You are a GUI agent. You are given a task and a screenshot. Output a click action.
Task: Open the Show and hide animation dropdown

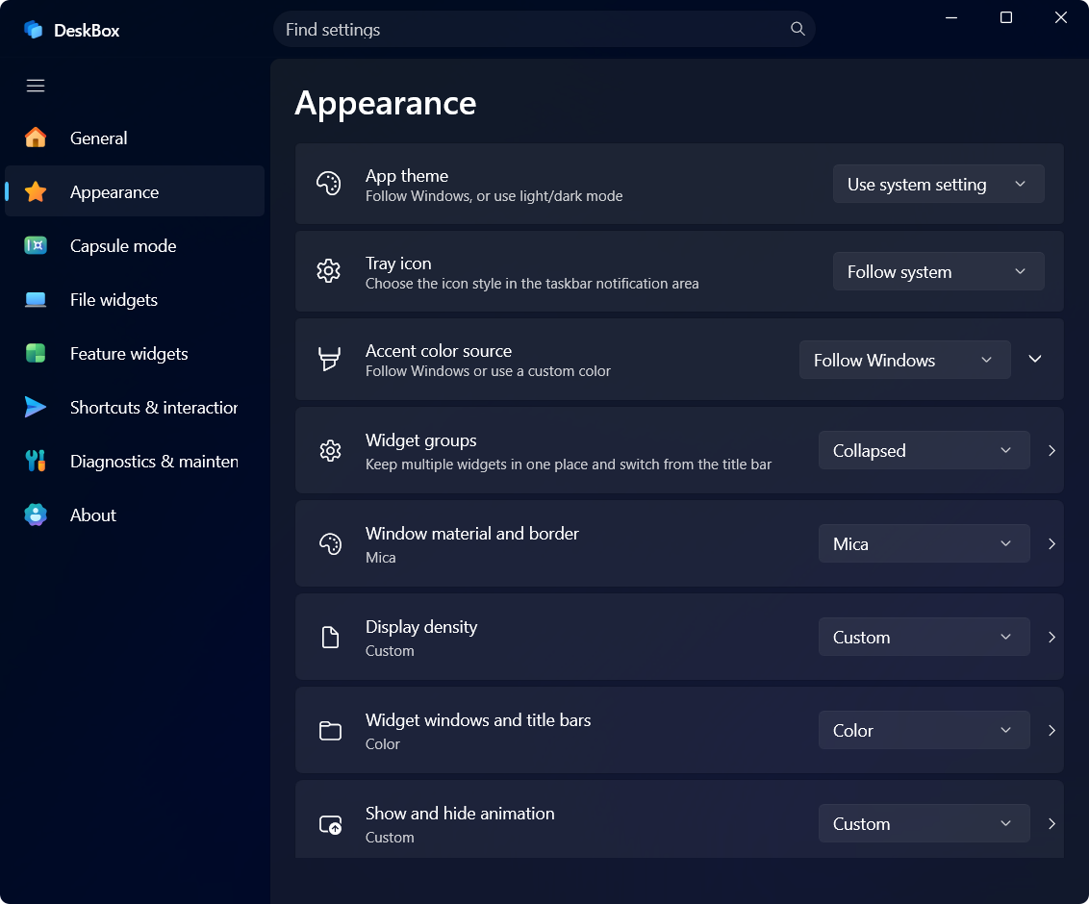(x=924, y=823)
